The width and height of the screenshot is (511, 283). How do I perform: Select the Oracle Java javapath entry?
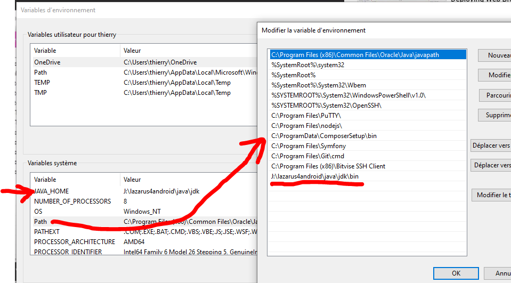[x=355, y=55]
